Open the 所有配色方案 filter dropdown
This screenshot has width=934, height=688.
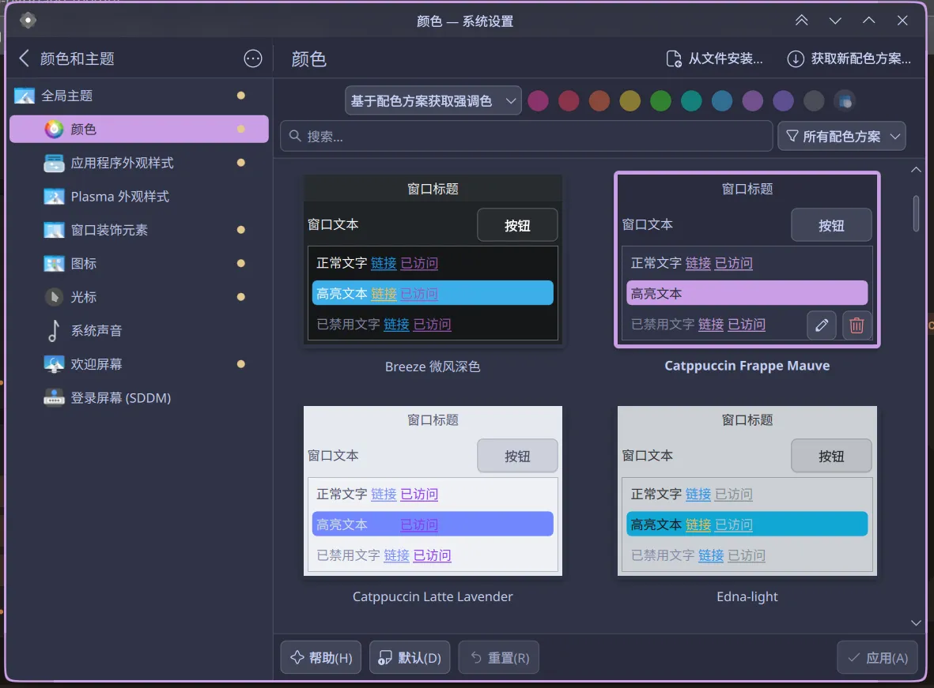[841, 137]
